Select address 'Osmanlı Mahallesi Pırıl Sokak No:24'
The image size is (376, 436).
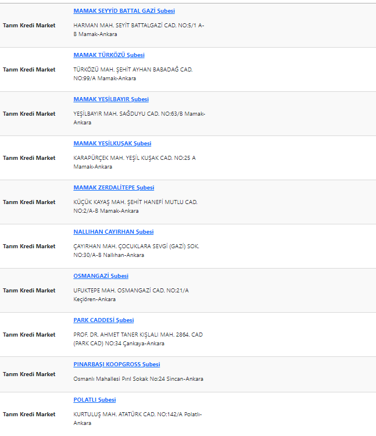(119, 379)
